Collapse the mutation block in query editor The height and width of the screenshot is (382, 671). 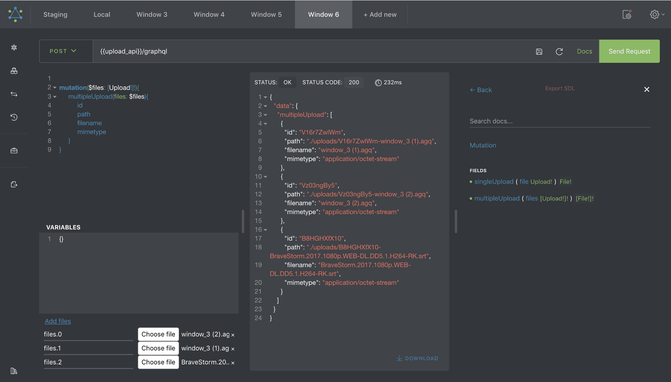(55, 88)
